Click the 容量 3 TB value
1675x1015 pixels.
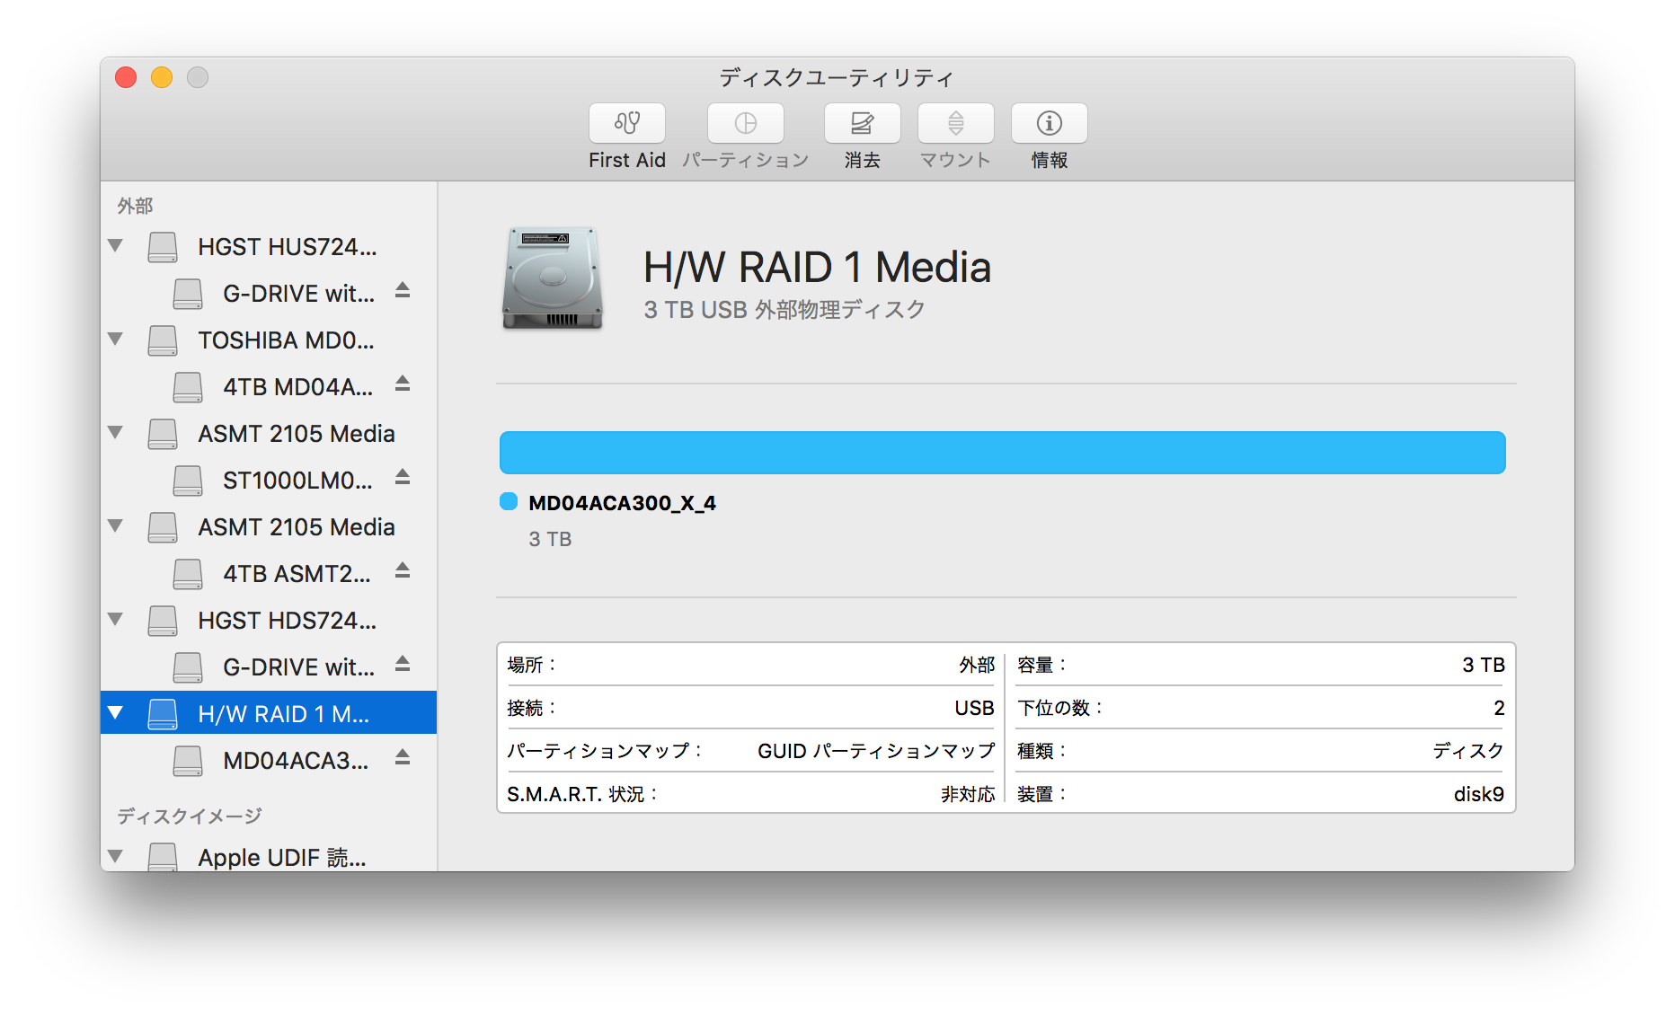pos(1483,665)
